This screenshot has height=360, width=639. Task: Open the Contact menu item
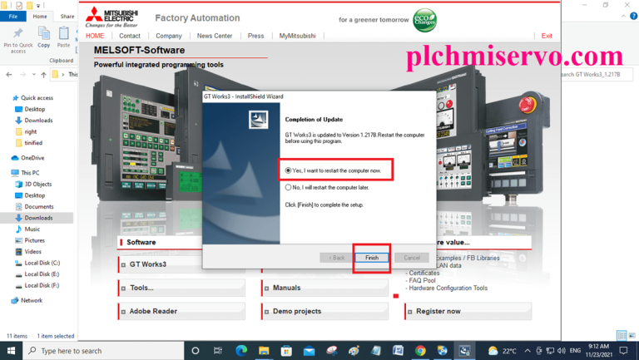coord(130,36)
